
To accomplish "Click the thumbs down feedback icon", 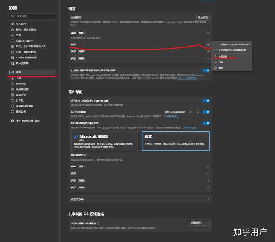I will tap(198, 112).
